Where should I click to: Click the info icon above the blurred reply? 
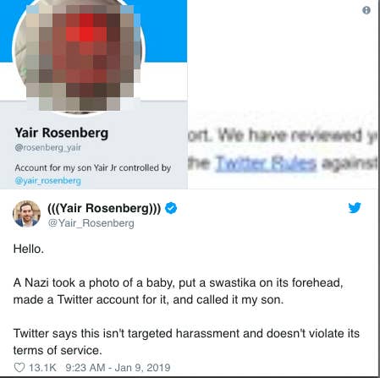click(366, 10)
